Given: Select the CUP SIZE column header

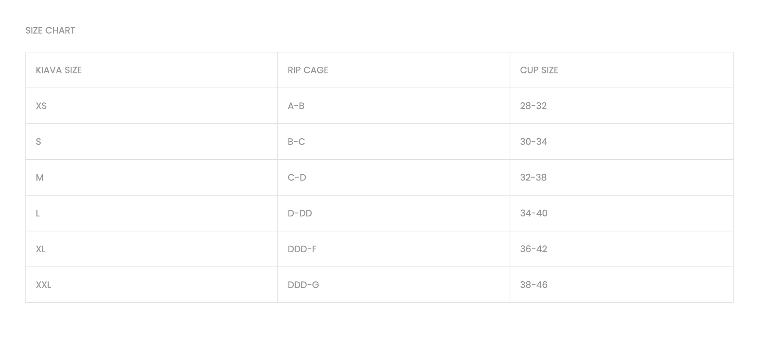Looking at the screenshot, I should pos(539,70).
